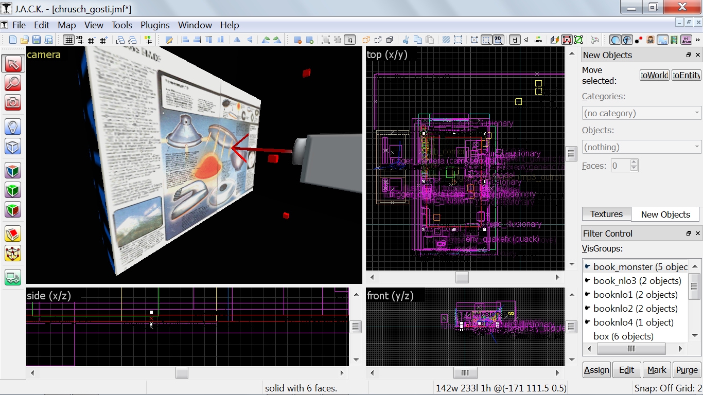Click the side view horizontal scrollbar thumb
This screenshot has height=395, width=703.
pos(182,373)
